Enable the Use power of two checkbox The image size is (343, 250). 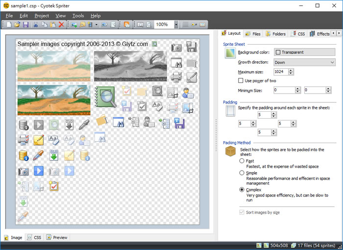click(x=241, y=81)
